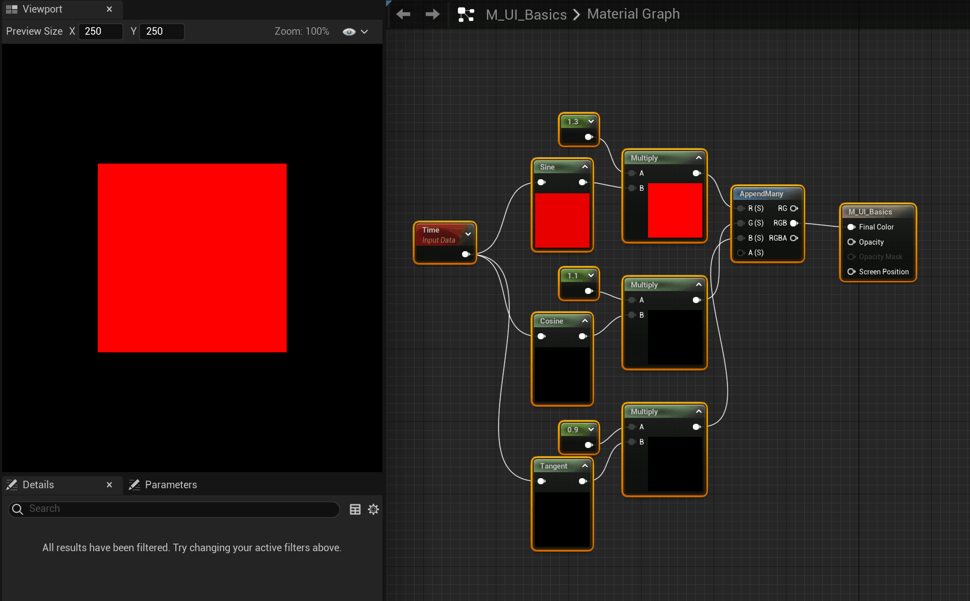The width and height of the screenshot is (970, 601).
Task: Click the material graph hierarchy icon
Action: pyautogui.click(x=466, y=14)
